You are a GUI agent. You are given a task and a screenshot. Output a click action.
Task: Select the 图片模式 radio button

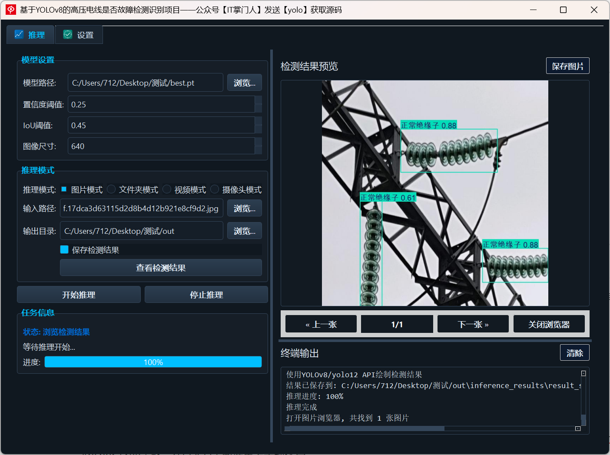[64, 189]
